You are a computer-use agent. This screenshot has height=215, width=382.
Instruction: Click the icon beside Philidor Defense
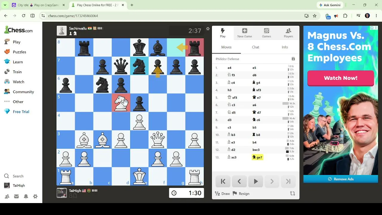click(293, 59)
